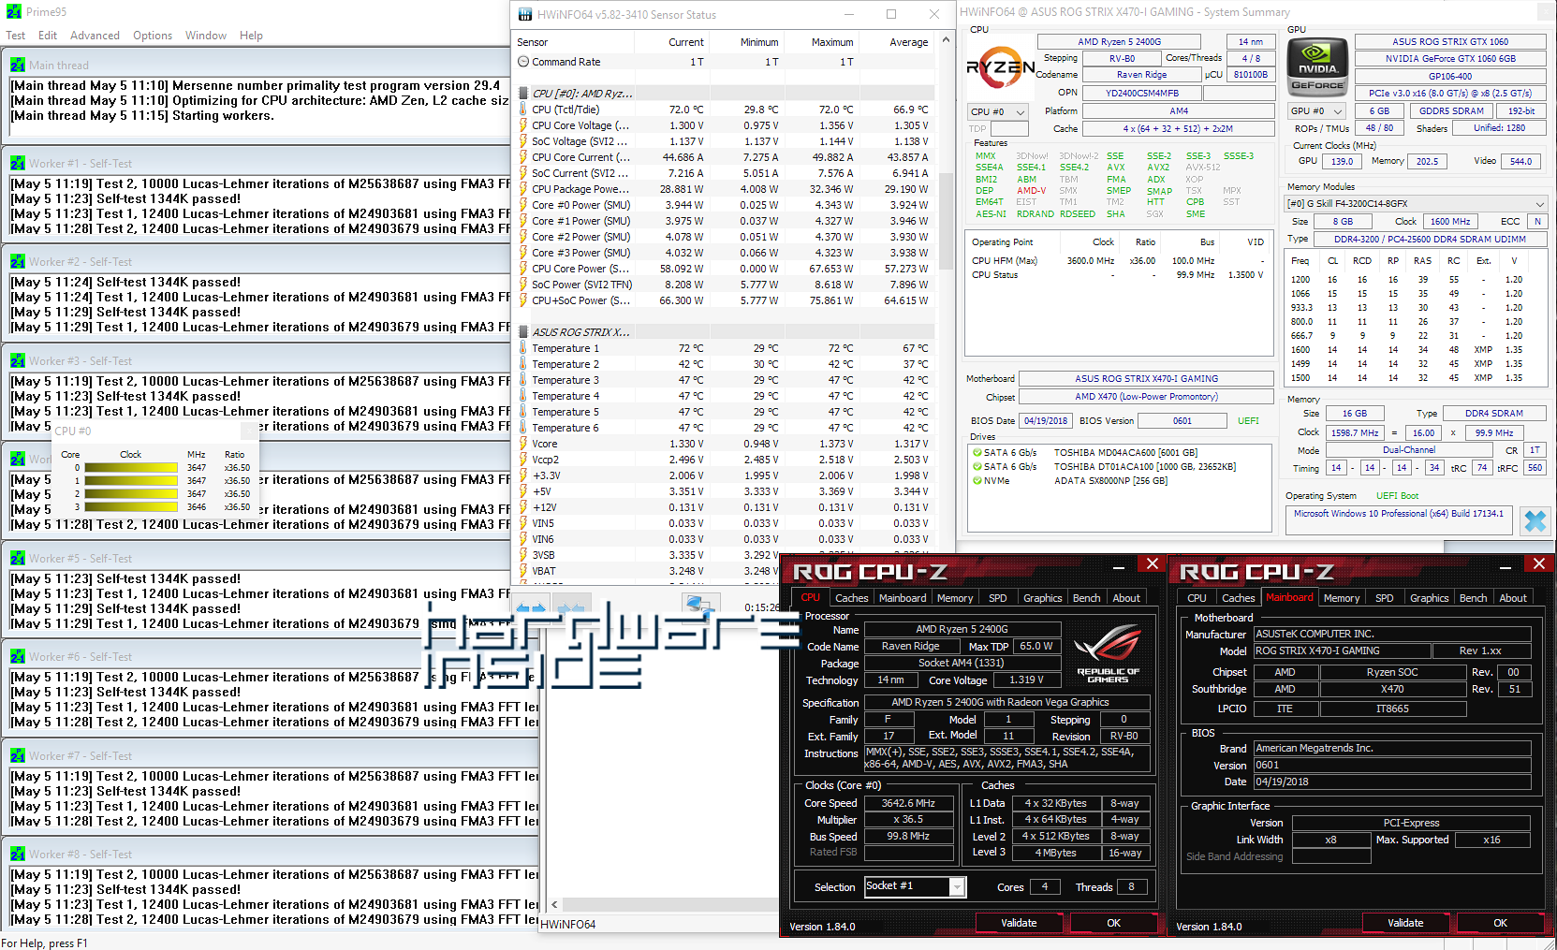Click the CPU Package Power bolt icon
The image size is (1557, 950).
pos(523,189)
